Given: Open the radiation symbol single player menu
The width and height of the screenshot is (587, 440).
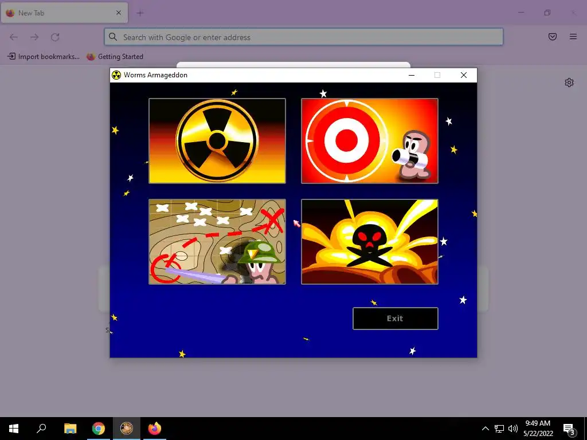Looking at the screenshot, I should click(217, 141).
